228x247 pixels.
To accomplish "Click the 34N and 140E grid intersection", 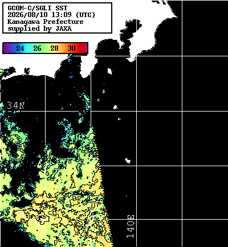I will pos(136,111).
